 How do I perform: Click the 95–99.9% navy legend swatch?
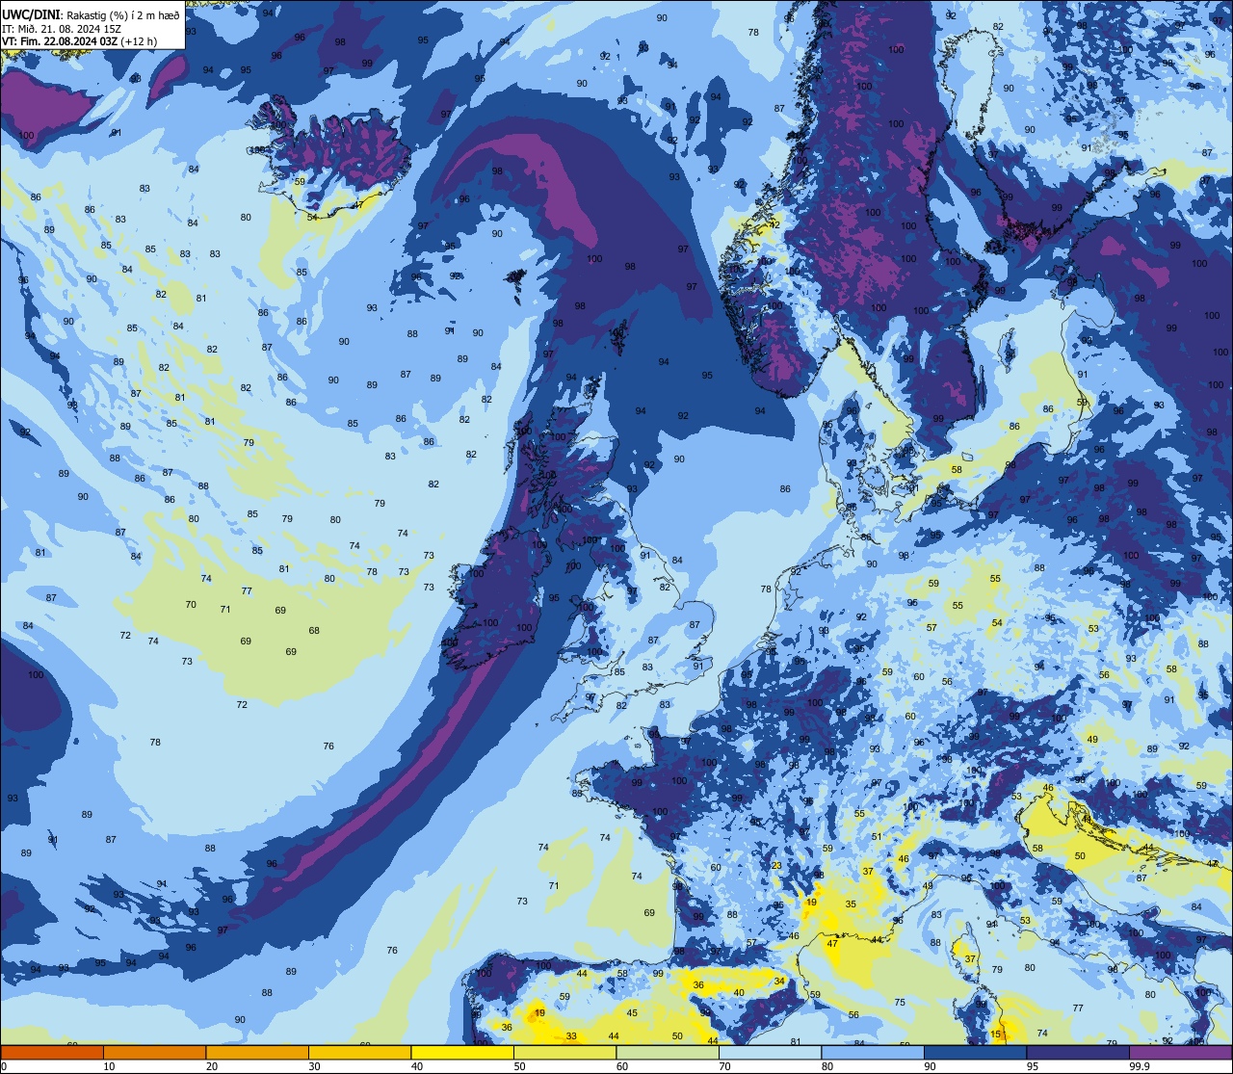(x=1078, y=1053)
